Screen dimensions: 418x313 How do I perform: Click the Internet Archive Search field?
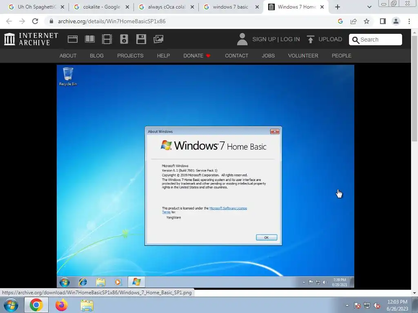tap(376, 40)
